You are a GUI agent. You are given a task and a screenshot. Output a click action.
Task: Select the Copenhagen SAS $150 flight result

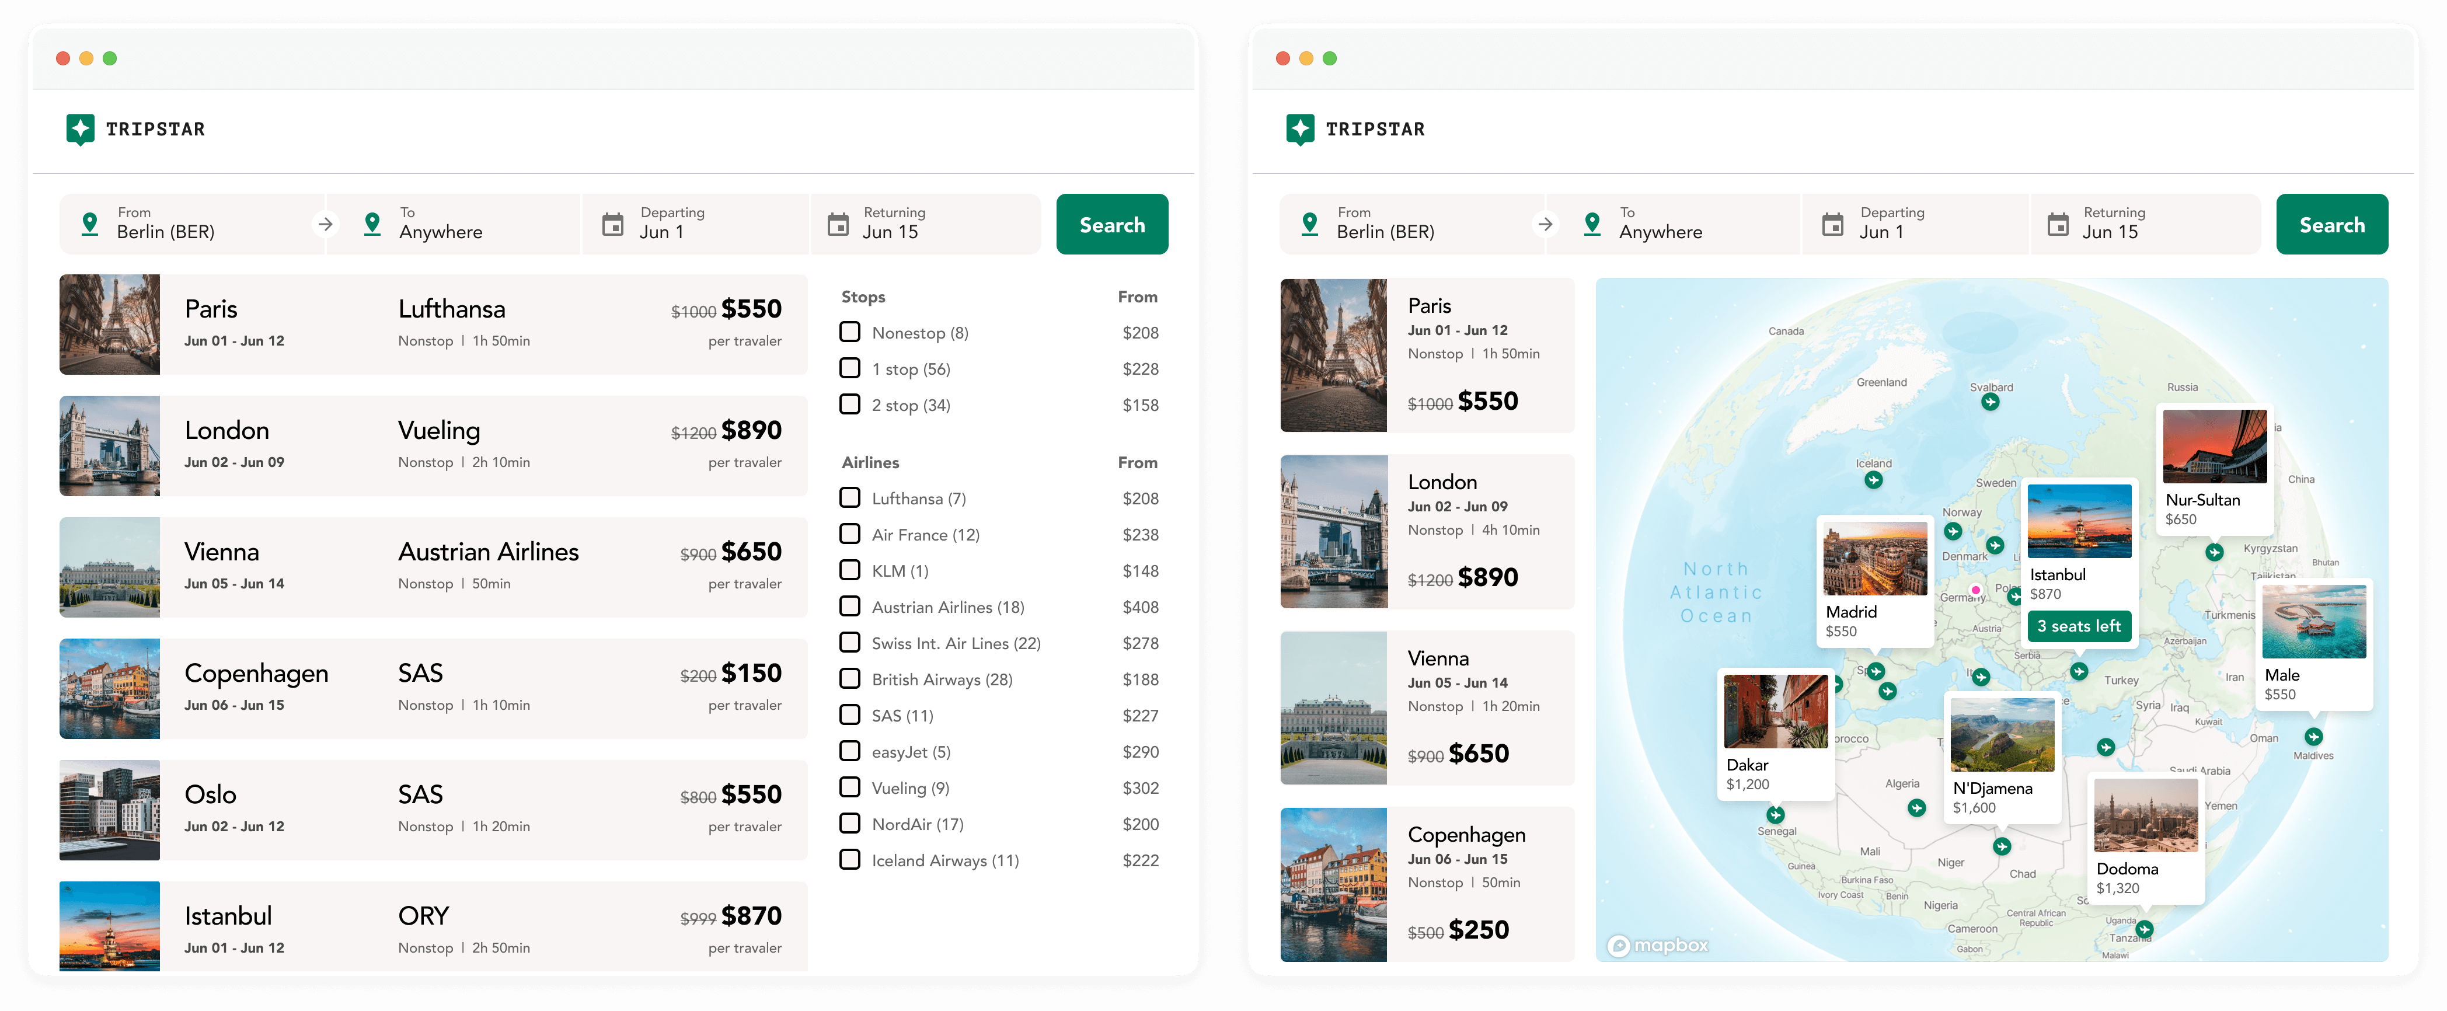click(x=433, y=688)
